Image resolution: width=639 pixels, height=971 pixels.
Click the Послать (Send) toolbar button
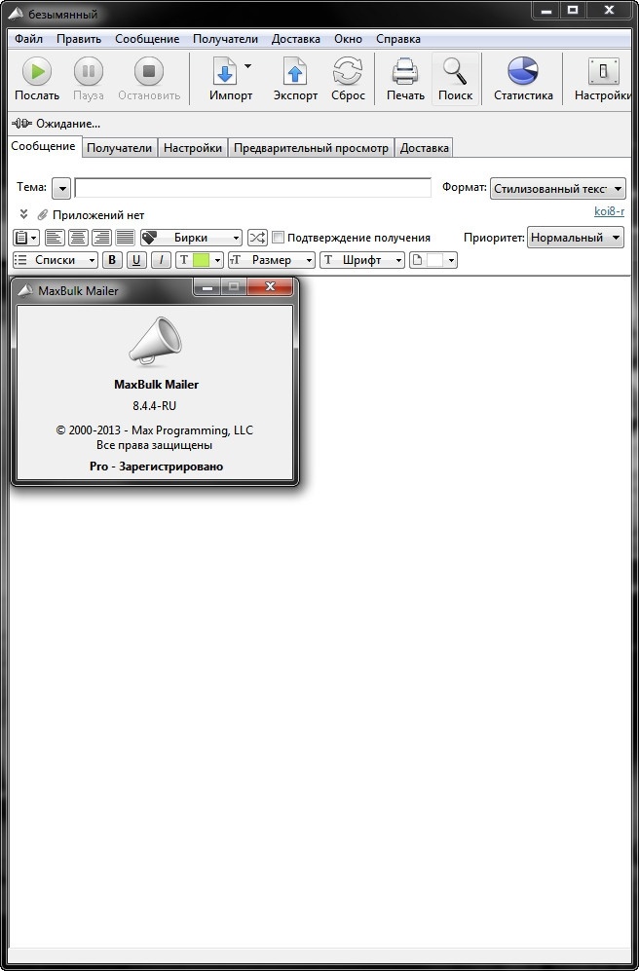pyautogui.click(x=37, y=79)
